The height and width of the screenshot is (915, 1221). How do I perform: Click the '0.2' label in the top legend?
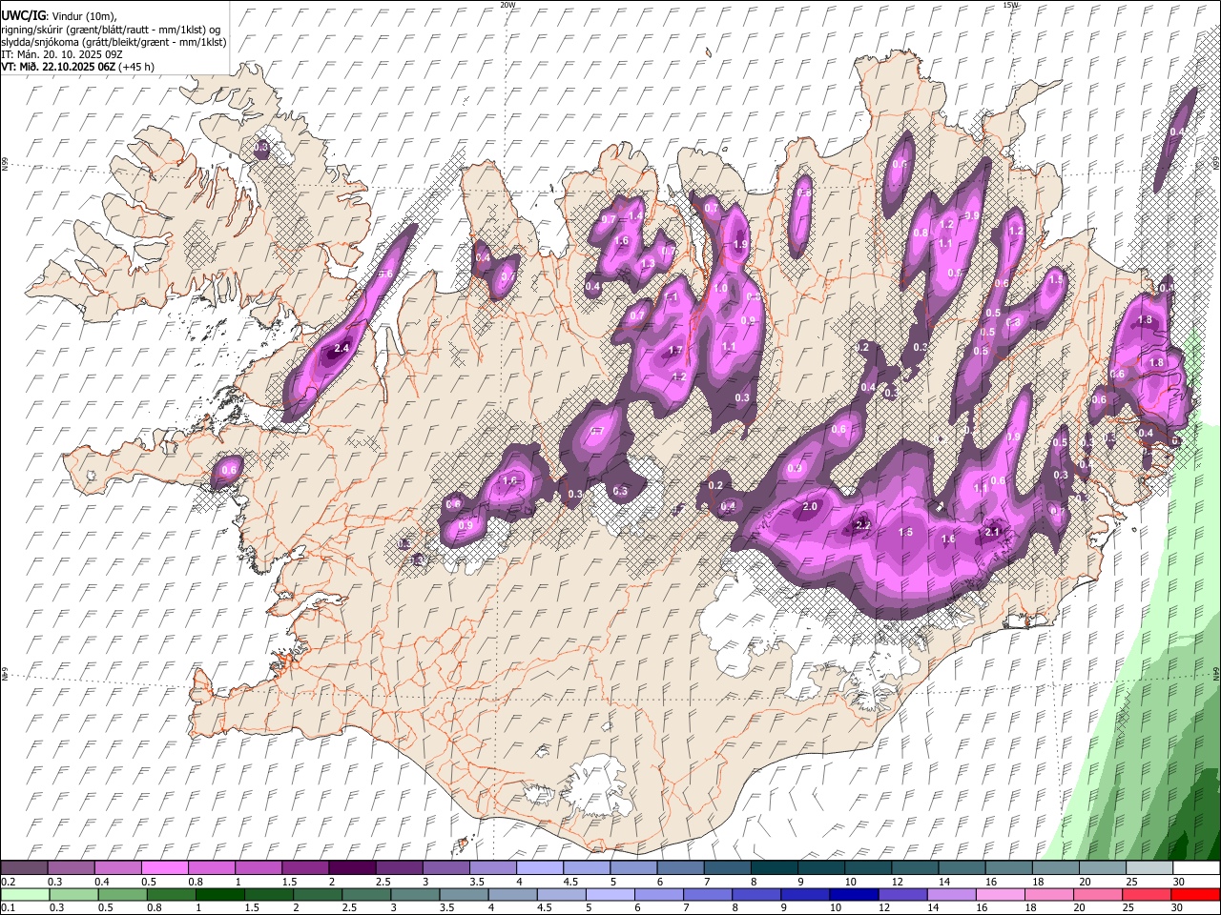(9, 882)
